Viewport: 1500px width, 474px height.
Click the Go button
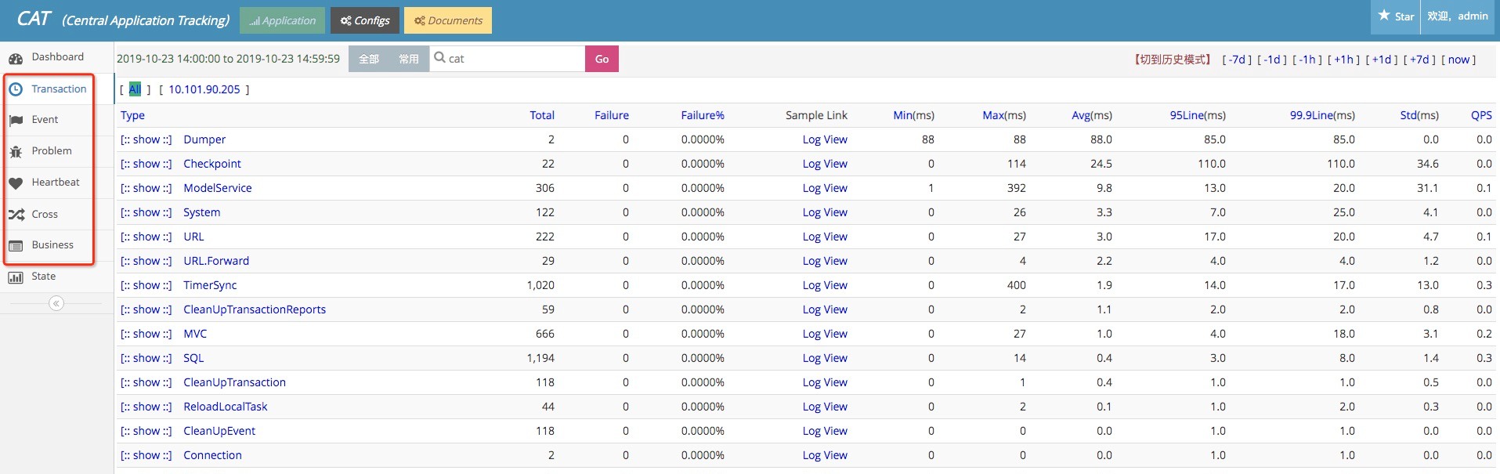pos(602,59)
